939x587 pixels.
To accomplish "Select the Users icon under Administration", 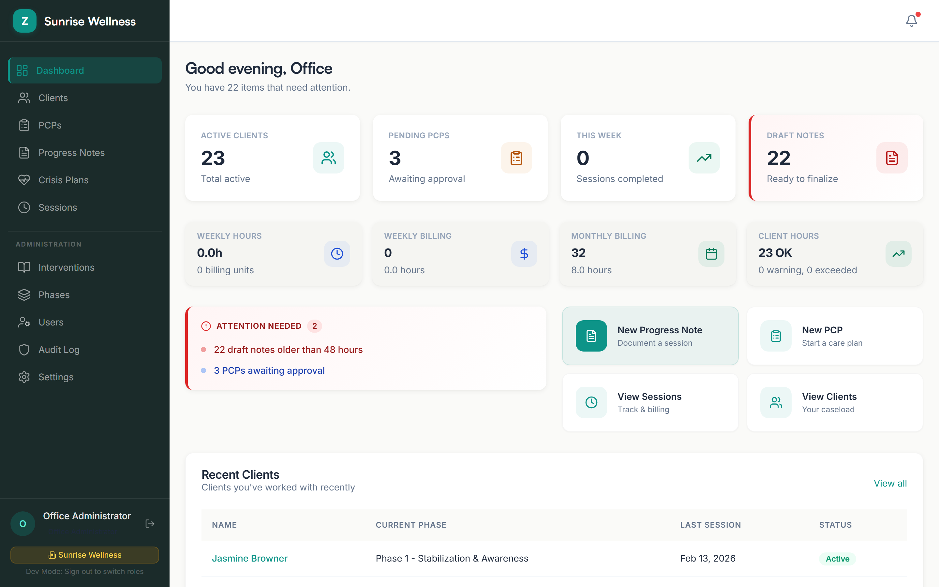I will pyautogui.click(x=24, y=322).
